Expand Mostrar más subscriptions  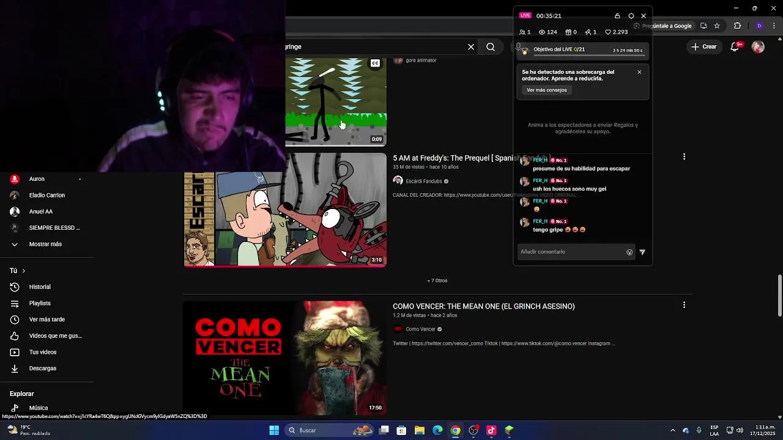(x=46, y=244)
